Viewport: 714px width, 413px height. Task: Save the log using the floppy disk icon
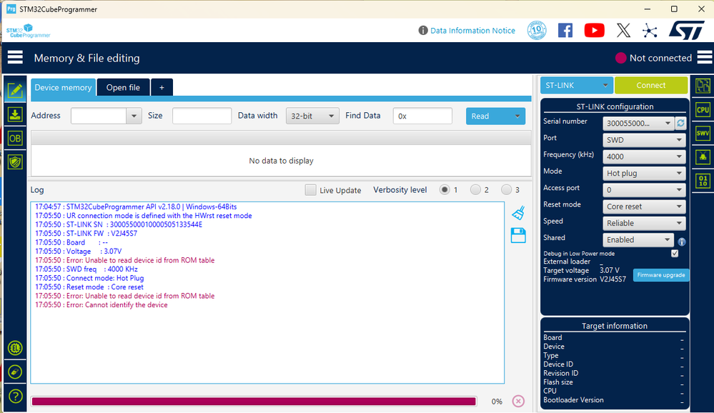click(x=518, y=236)
